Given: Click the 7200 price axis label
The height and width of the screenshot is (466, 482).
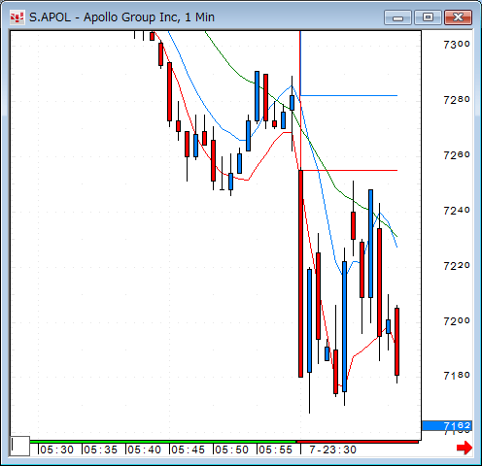Looking at the screenshot, I should pos(457,321).
